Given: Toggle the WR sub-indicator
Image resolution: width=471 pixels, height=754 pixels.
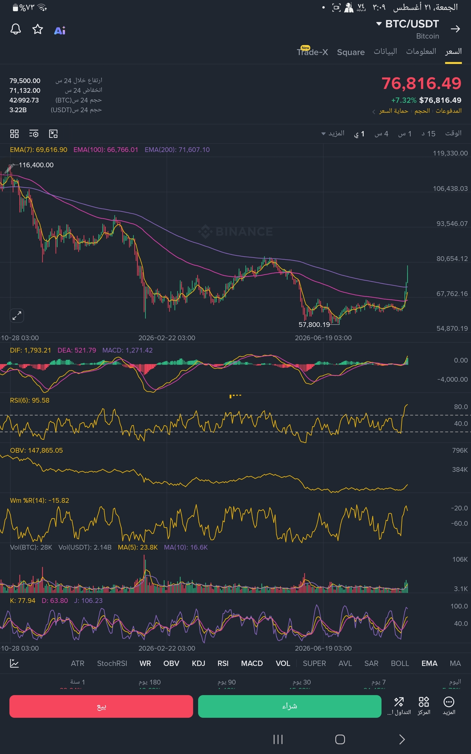Looking at the screenshot, I should pyautogui.click(x=145, y=663).
